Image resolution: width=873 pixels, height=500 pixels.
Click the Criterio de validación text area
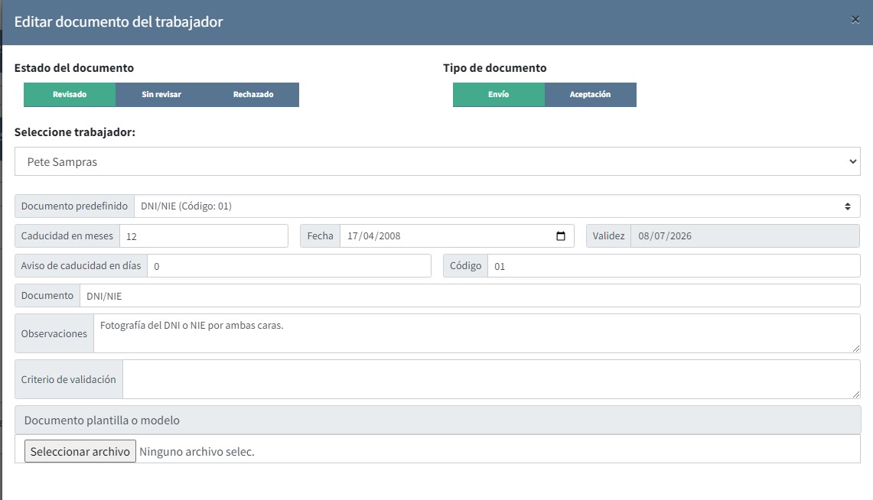(x=491, y=379)
